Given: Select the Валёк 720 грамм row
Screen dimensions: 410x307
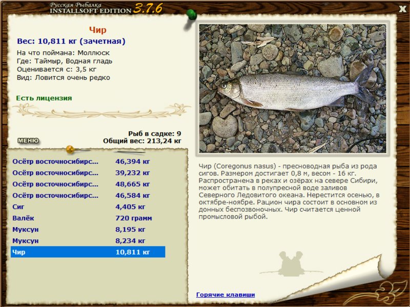Looking at the screenshot, I should pos(88,218).
